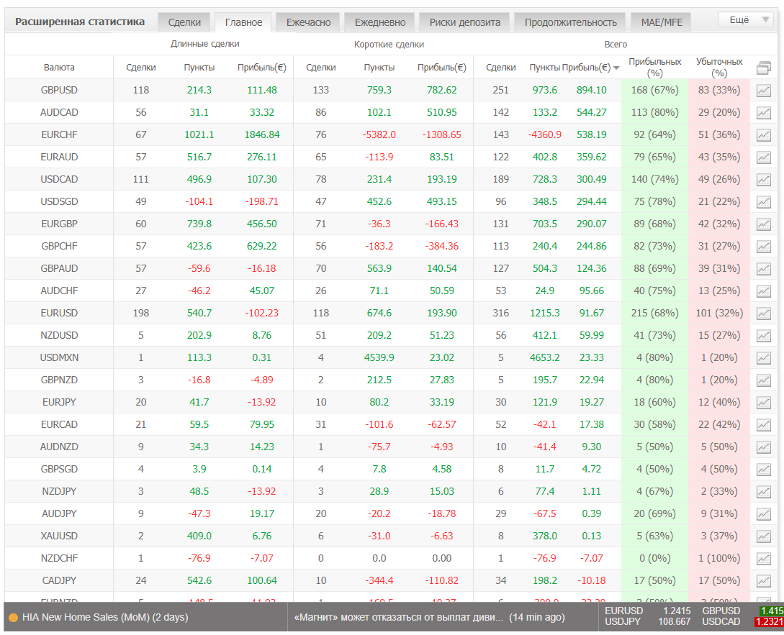Switch to the Сделки tab
The width and height of the screenshot is (784, 635).
184,22
